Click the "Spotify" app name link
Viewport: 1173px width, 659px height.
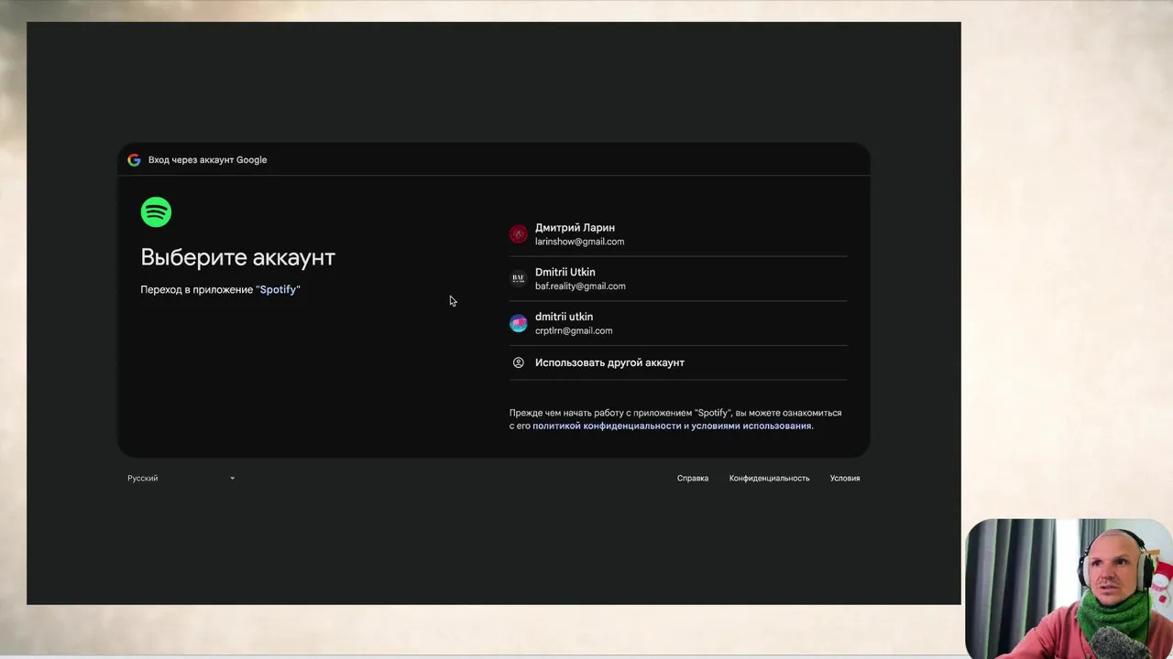tap(278, 289)
